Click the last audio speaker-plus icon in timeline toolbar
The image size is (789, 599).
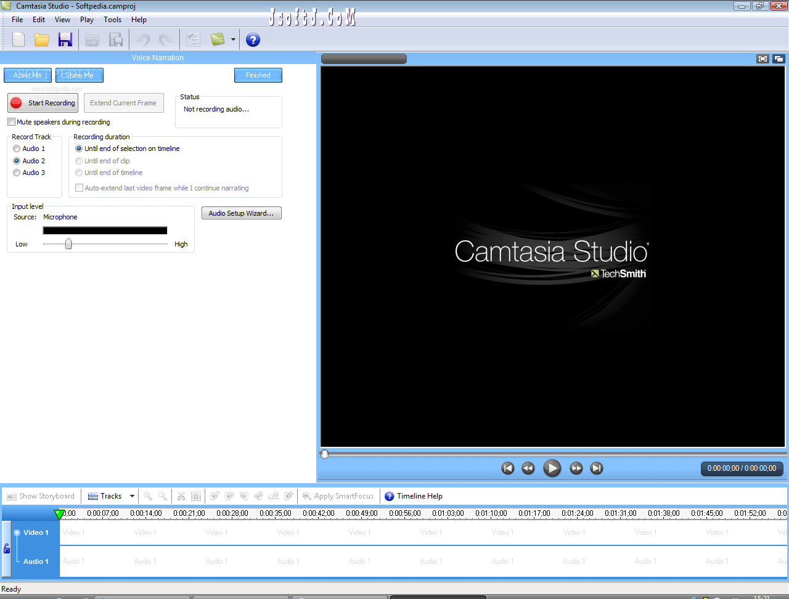[288, 496]
